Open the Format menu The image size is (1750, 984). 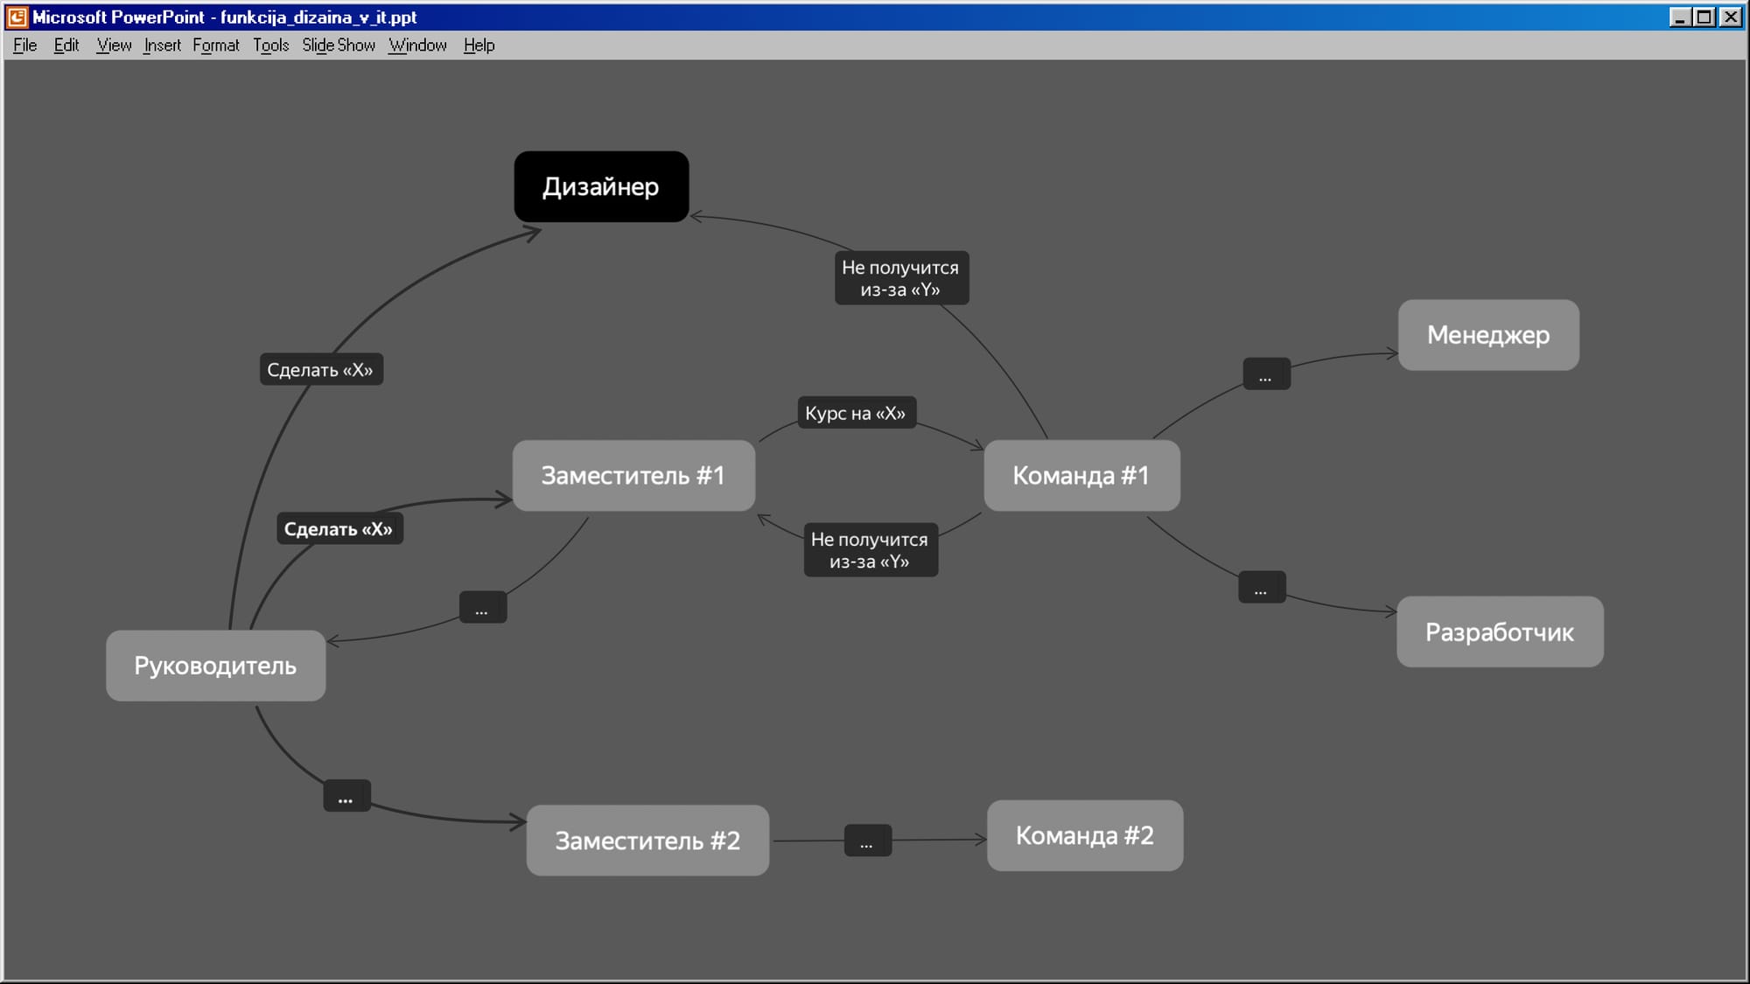tap(215, 45)
